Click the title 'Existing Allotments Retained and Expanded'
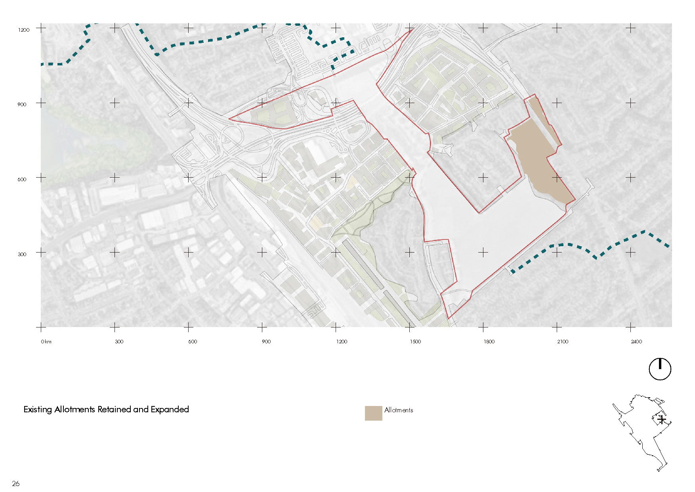The width and height of the screenshot is (695, 492). pos(106,410)
